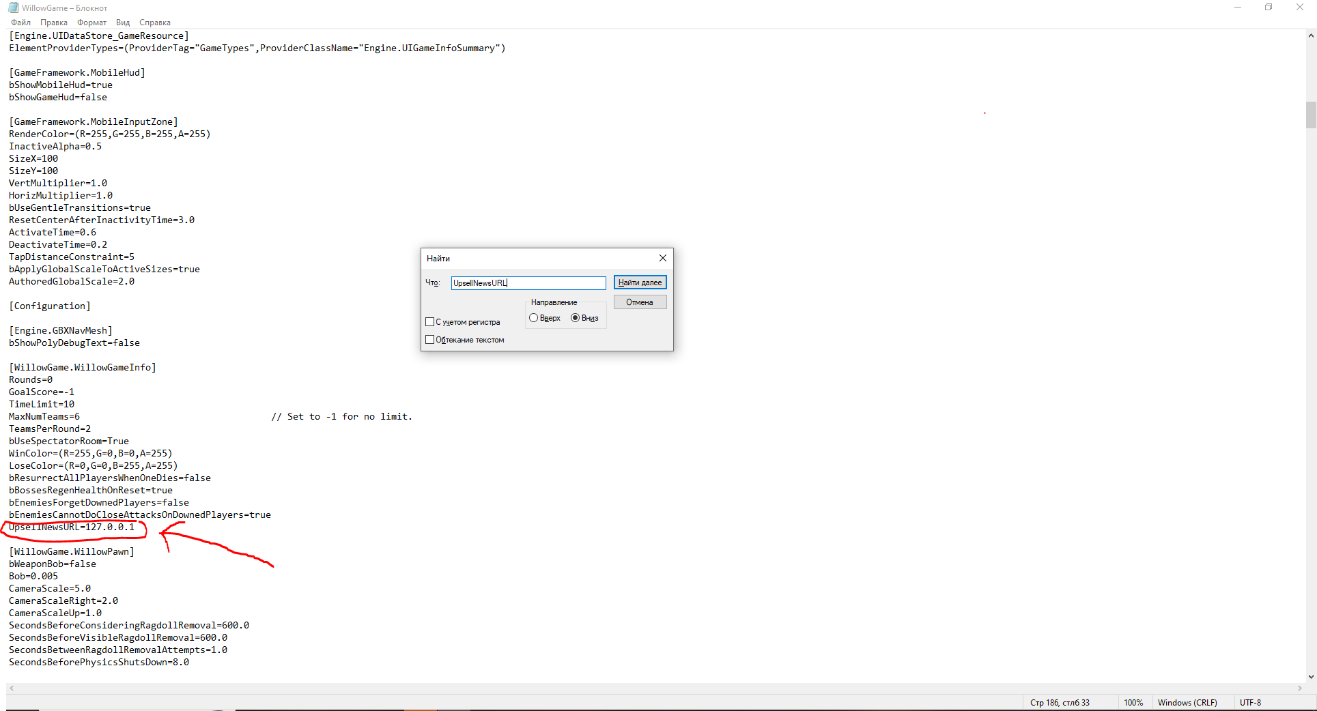This screenshot has height=711, width=1317.
Task: Click the line TeamsPerRound=2
Action: point(50,429)
